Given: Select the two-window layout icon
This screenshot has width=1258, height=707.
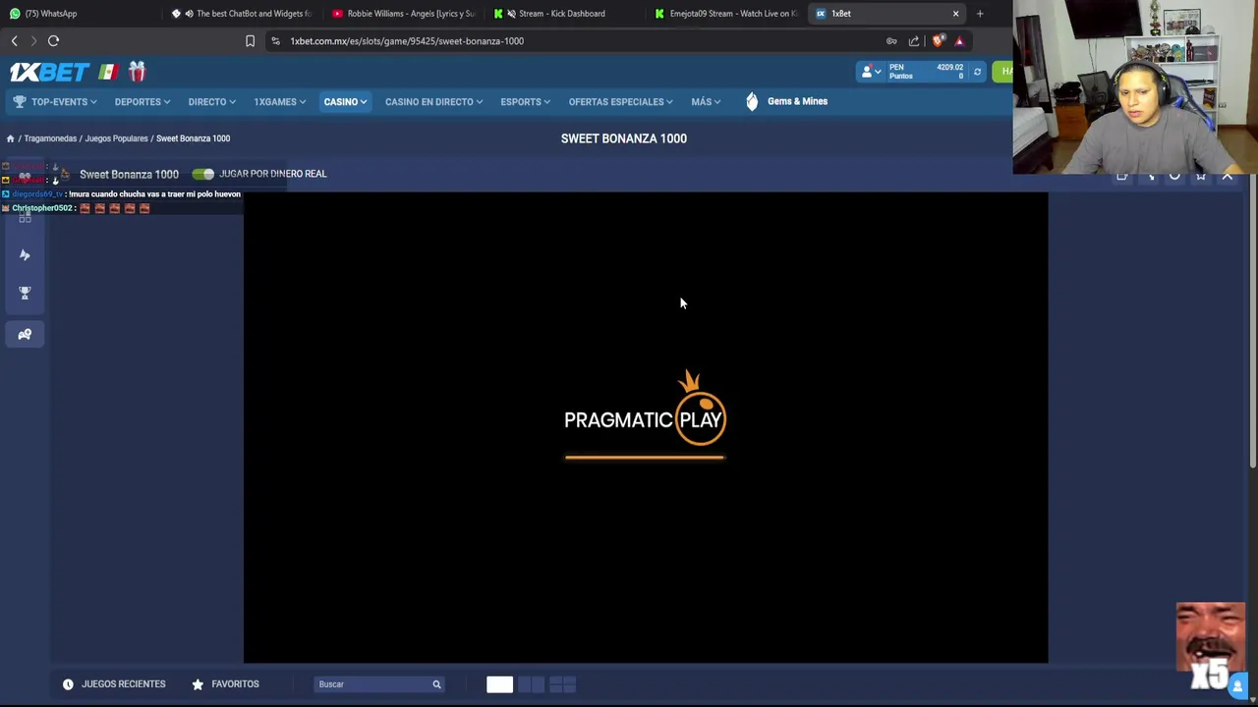Looking at the screenshot, I should point(531,684).
